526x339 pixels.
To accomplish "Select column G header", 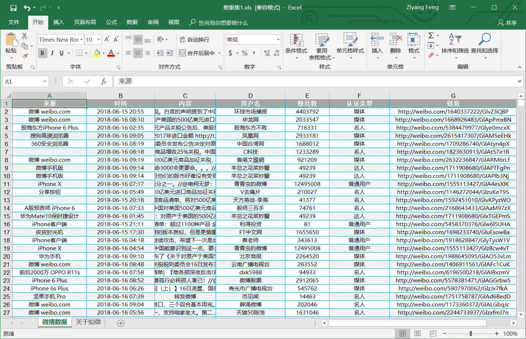I will click(453, 96).
